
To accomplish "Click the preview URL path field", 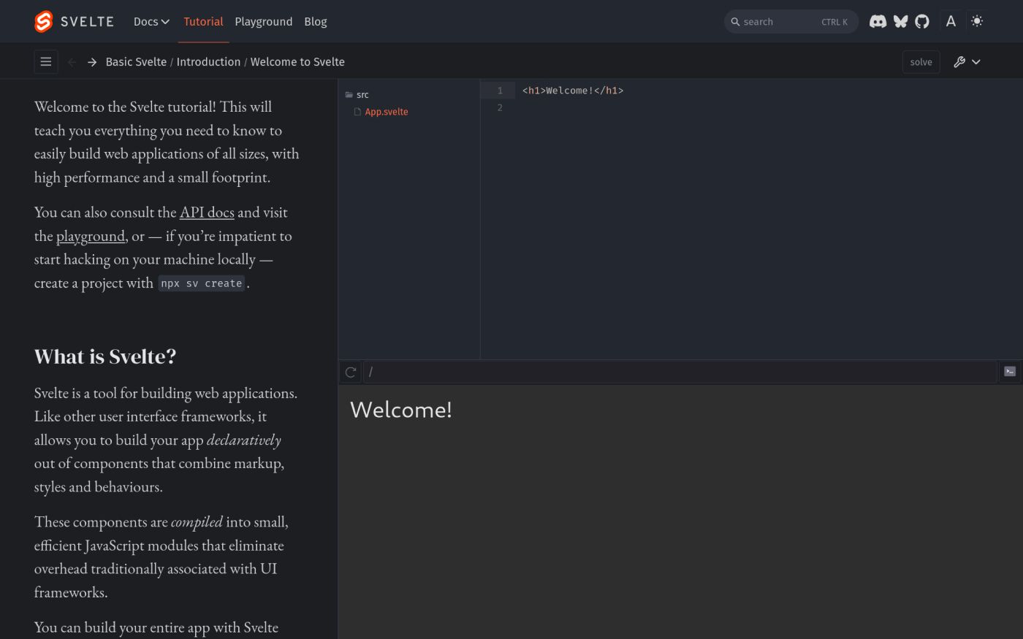I will [680, 372].
